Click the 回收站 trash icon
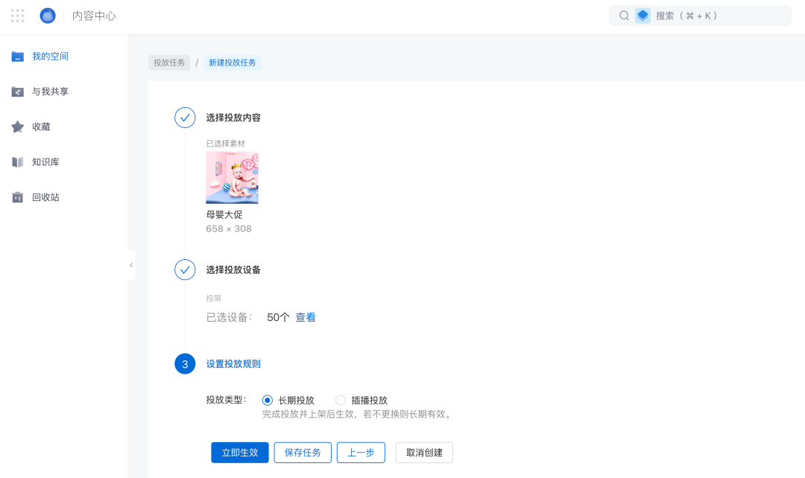This screenshot has height=478, width=805. (17, 197)
